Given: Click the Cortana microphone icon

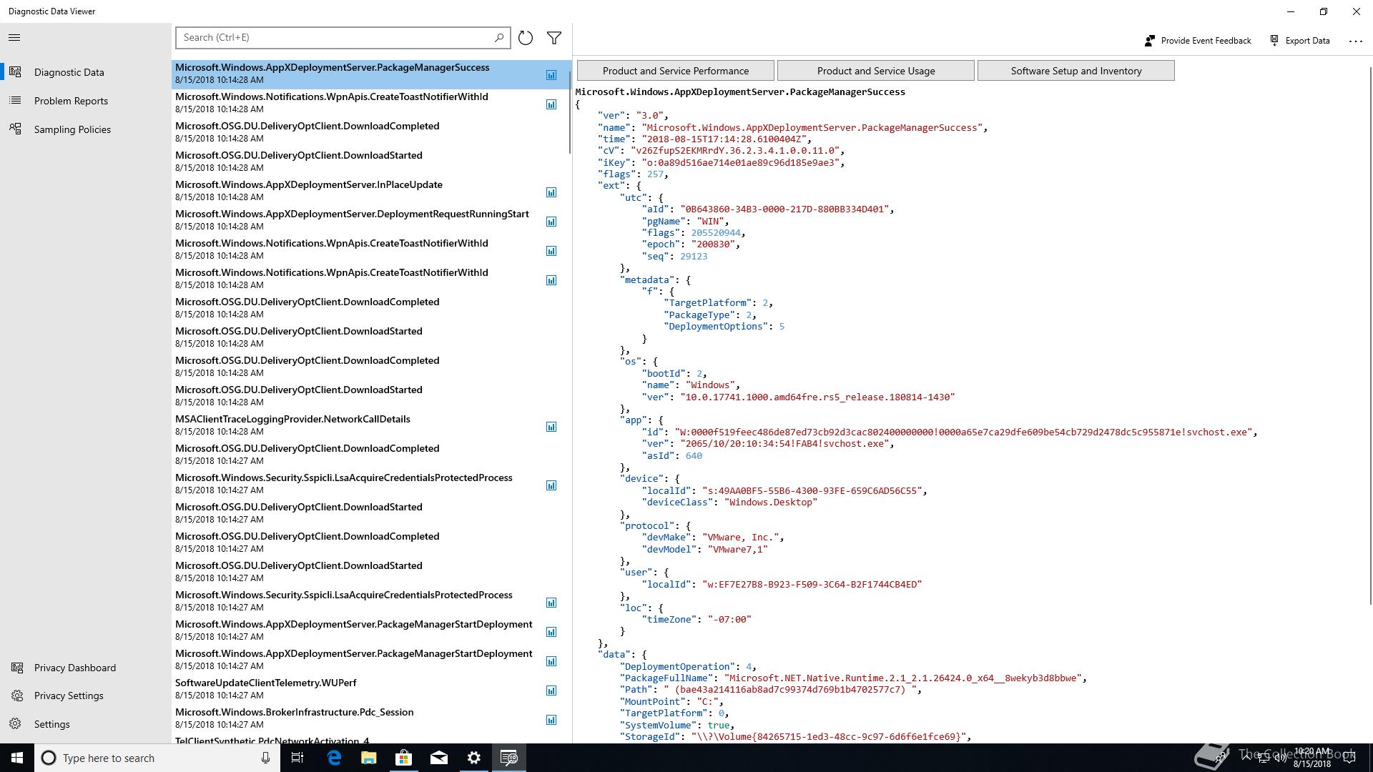Looking at the screenshot, I should pos(265,758).
